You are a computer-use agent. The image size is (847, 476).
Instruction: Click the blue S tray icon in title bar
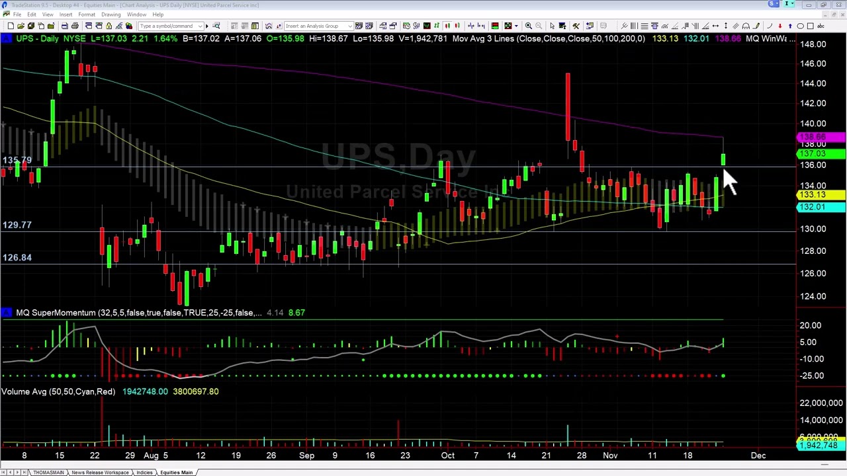[774, 4]
